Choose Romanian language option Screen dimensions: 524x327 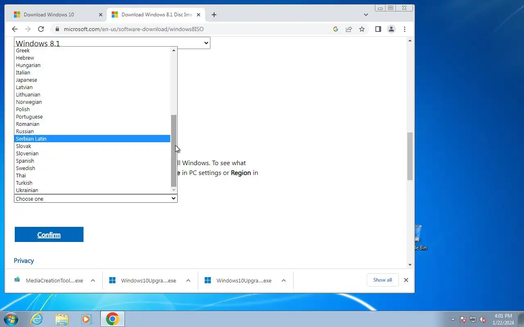[92, 124]
